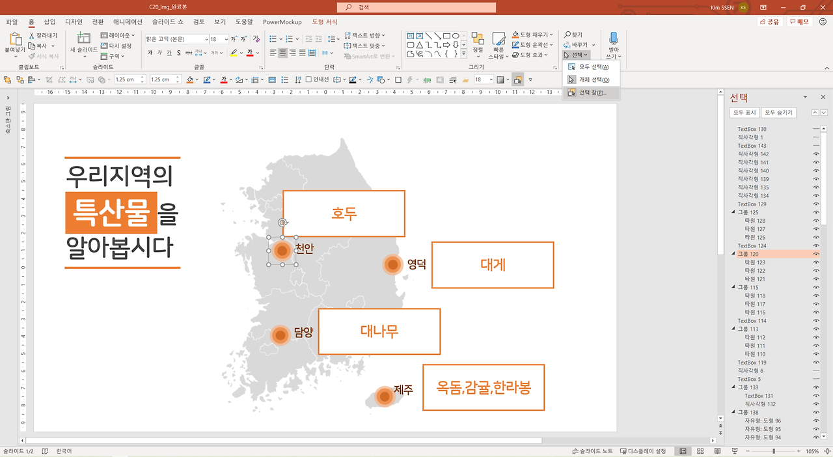Open the 삽입 (Insert) ribbon tab
This screenshot has width=833, height=457.
coord(49,21)
